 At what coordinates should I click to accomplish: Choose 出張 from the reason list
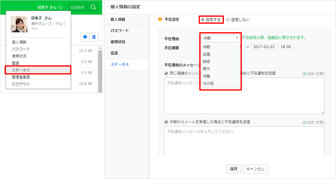[207, 54]
